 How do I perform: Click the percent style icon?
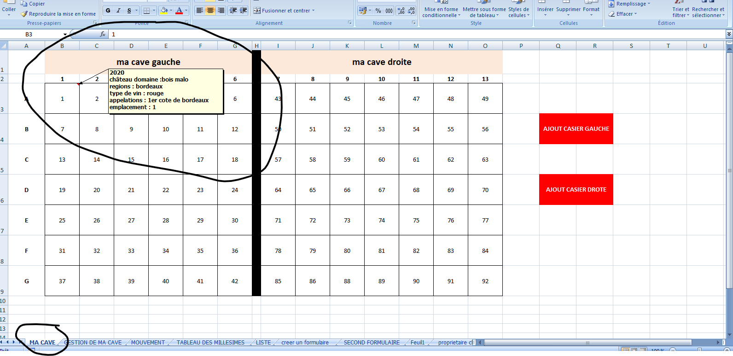click(378, 11)
